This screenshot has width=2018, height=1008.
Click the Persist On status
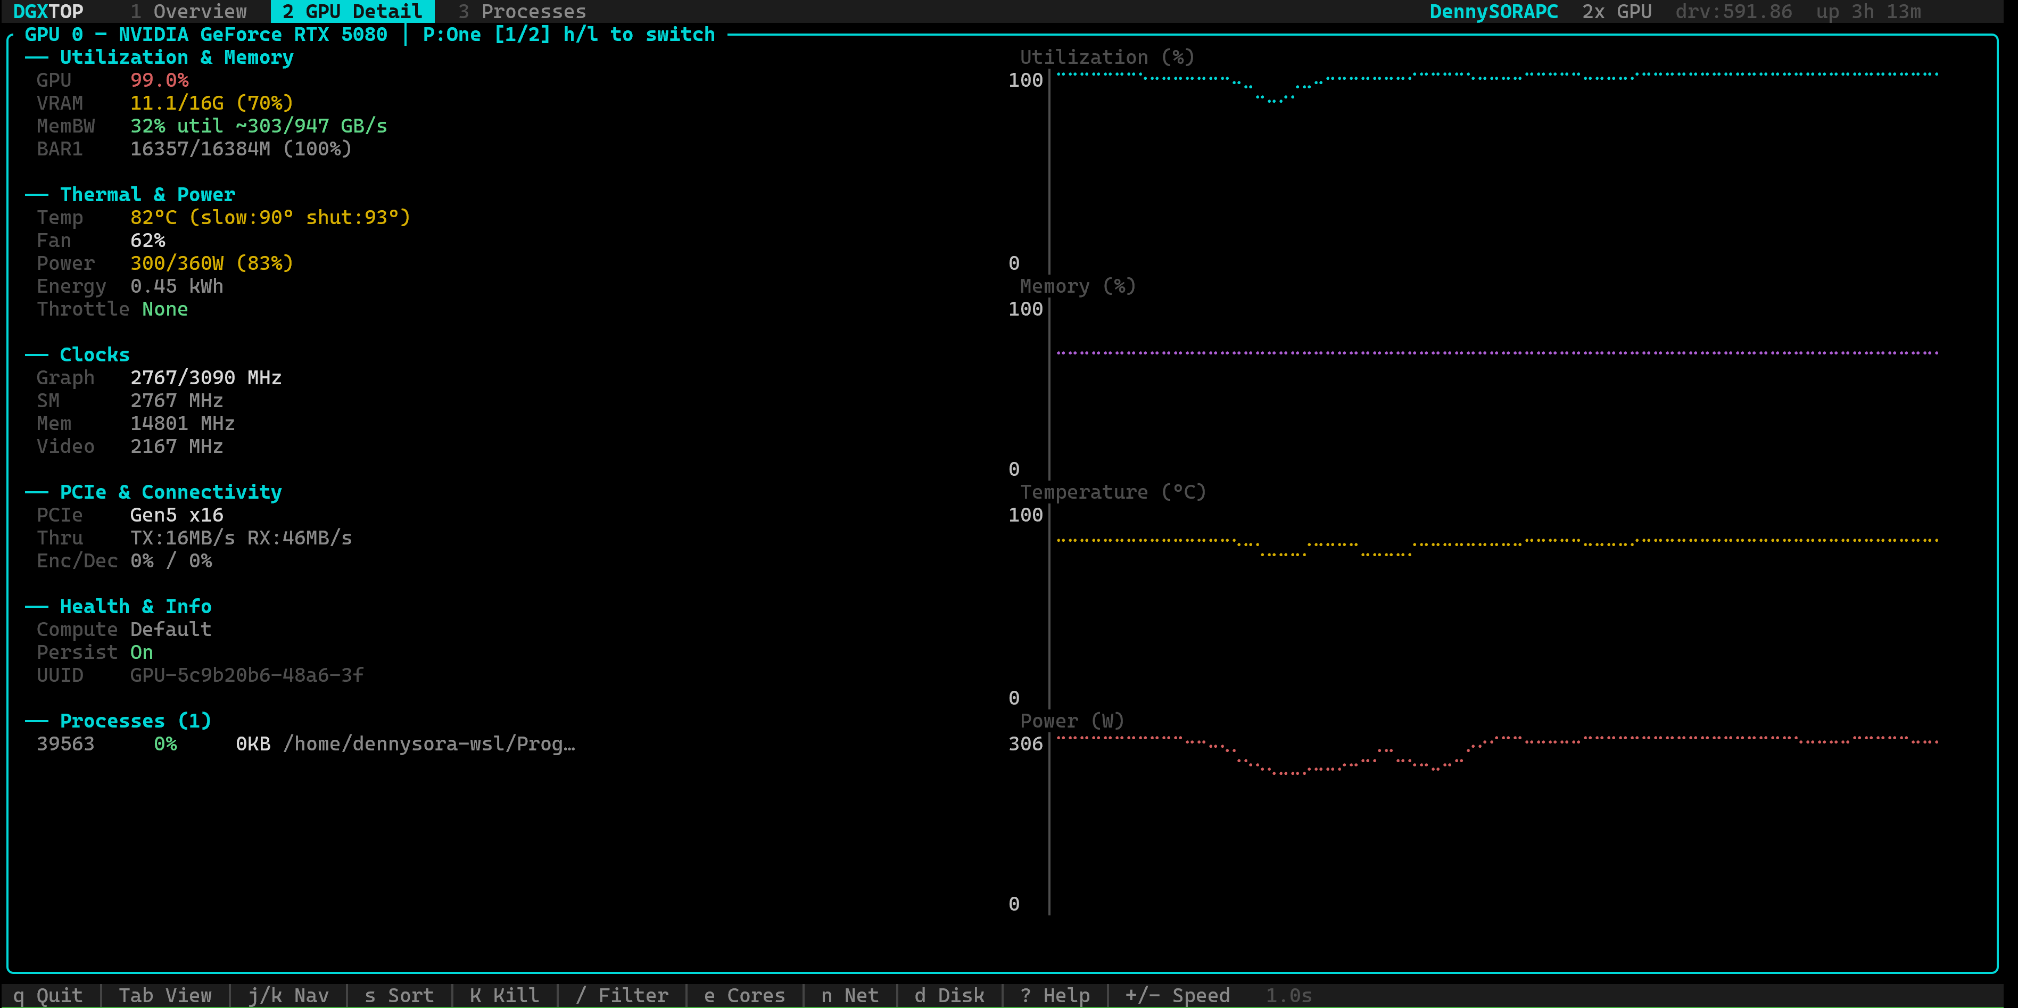(x=141, y=651)
